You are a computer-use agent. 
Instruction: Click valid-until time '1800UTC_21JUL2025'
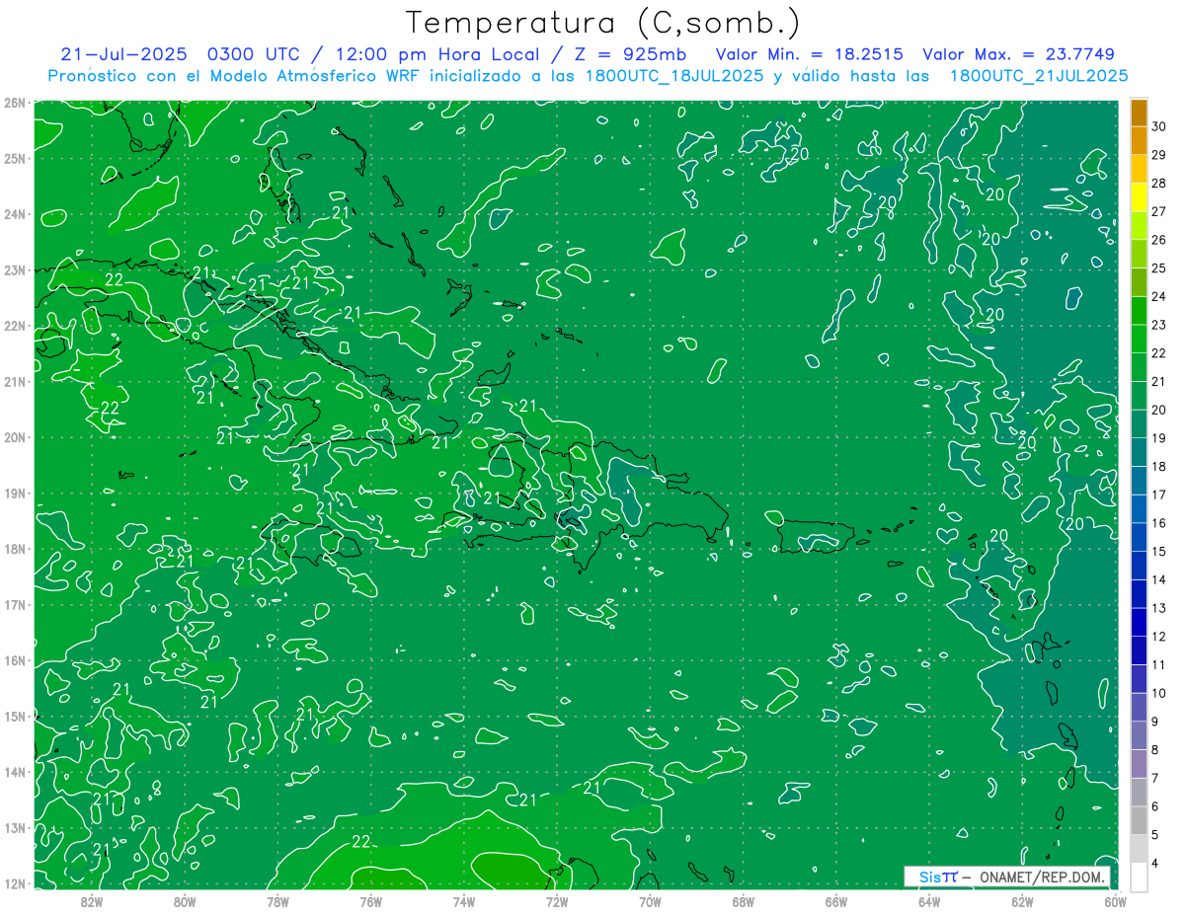1039,76
